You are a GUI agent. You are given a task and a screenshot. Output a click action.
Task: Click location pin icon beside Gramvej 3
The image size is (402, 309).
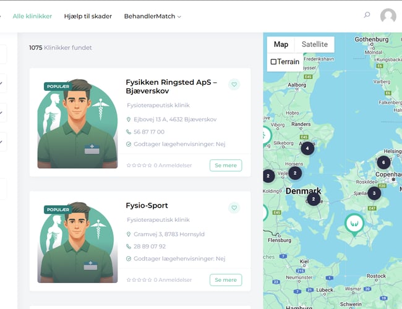coord(129,234)
